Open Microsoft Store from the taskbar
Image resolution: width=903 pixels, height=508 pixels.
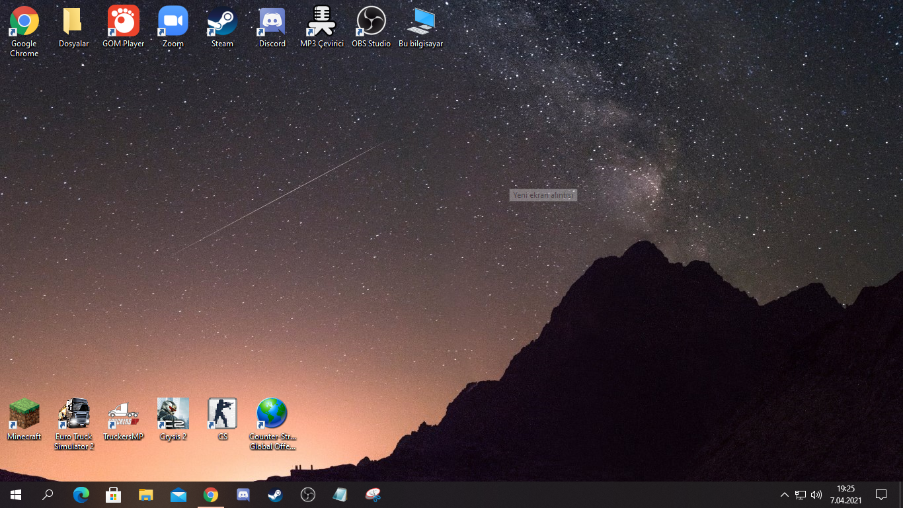point(113,495)
